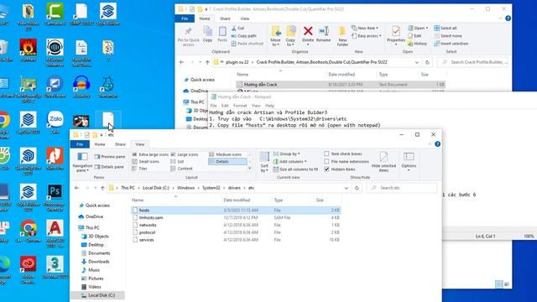Click Refresh button in etc window address bar

[357, 188]
